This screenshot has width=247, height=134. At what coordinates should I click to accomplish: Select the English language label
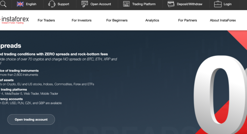(31, 4)
